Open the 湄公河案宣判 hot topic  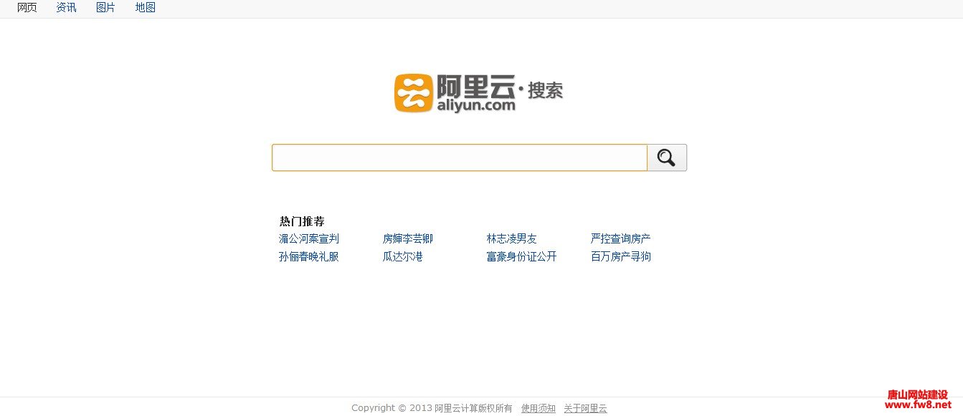coord(309,238)
